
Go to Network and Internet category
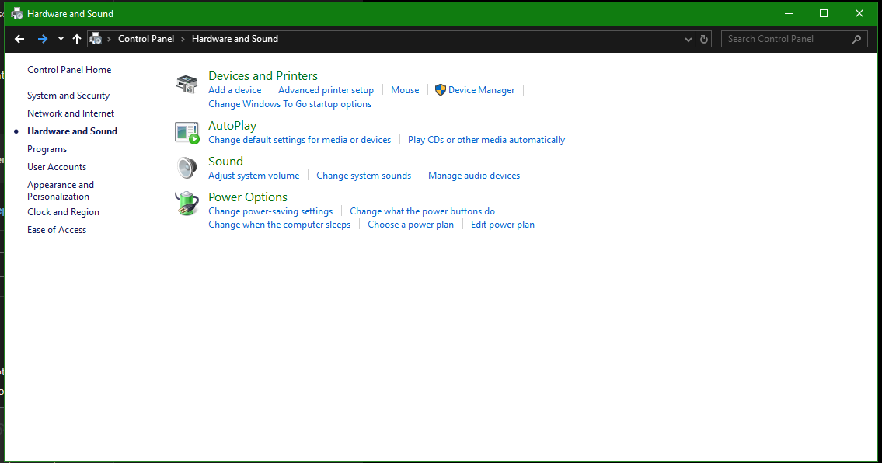tap(71, 113)
